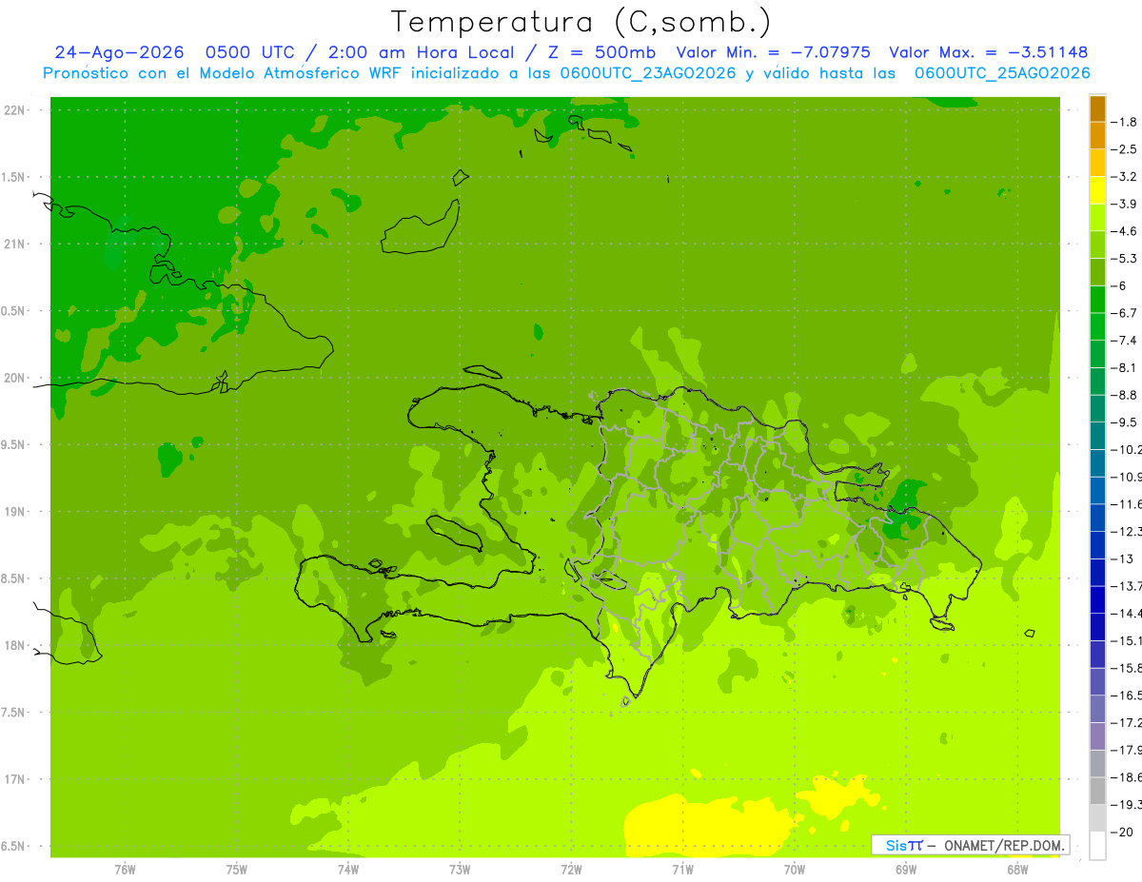1142x882 pixels.
Task: Click the ONAMET/REP.DOM. credit box
Action: coord(971,845)
